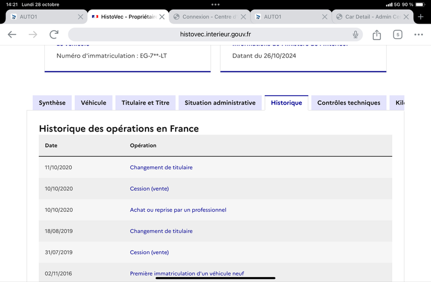The height and width of the screenshot is (282, 431).
Task: Go back with the browser back arrow
Action: [12, 34]
